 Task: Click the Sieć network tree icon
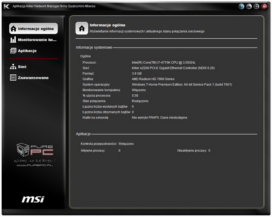click(x=13, y=67)
